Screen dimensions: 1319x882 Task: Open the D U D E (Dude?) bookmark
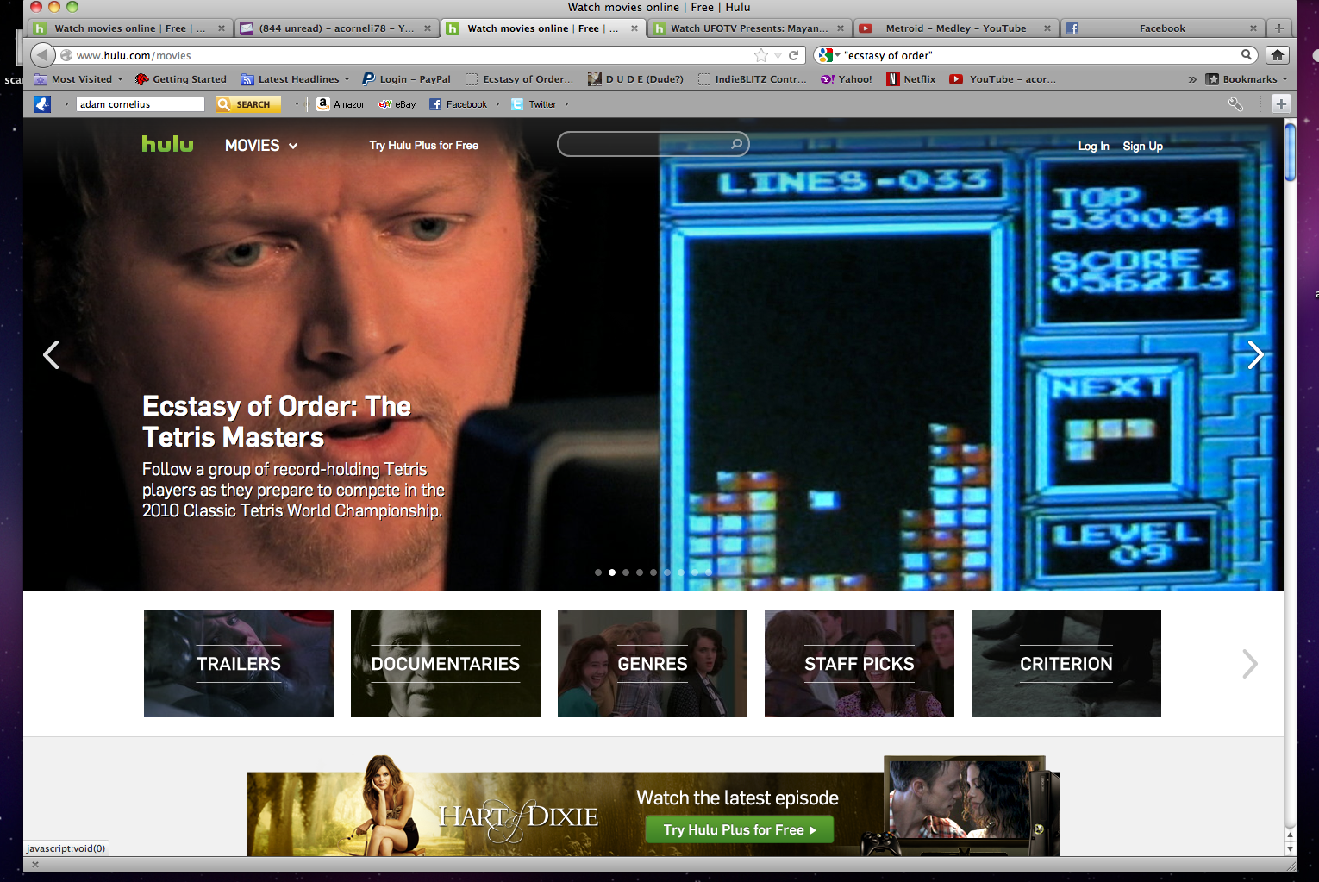(635, 79)
